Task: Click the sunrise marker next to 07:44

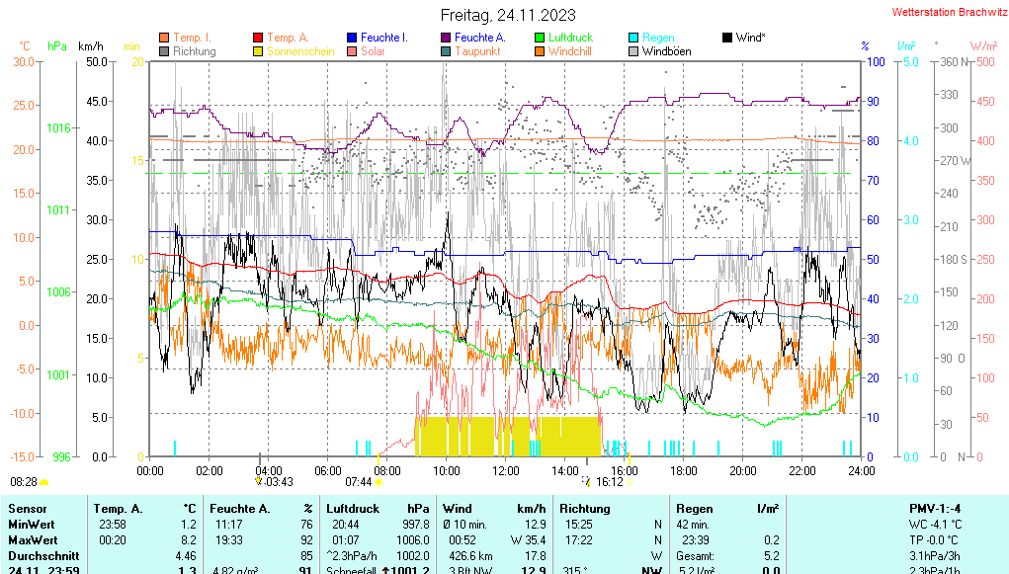Action: (x=378, y=482)
